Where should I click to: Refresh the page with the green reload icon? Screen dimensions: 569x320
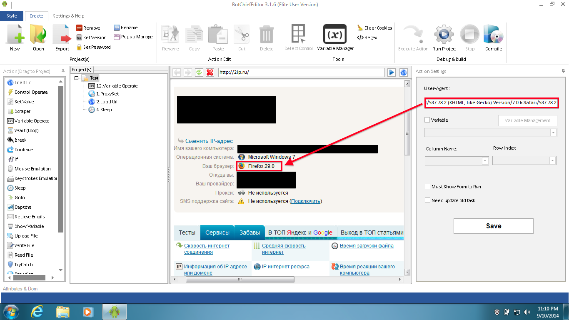[199, 72]
